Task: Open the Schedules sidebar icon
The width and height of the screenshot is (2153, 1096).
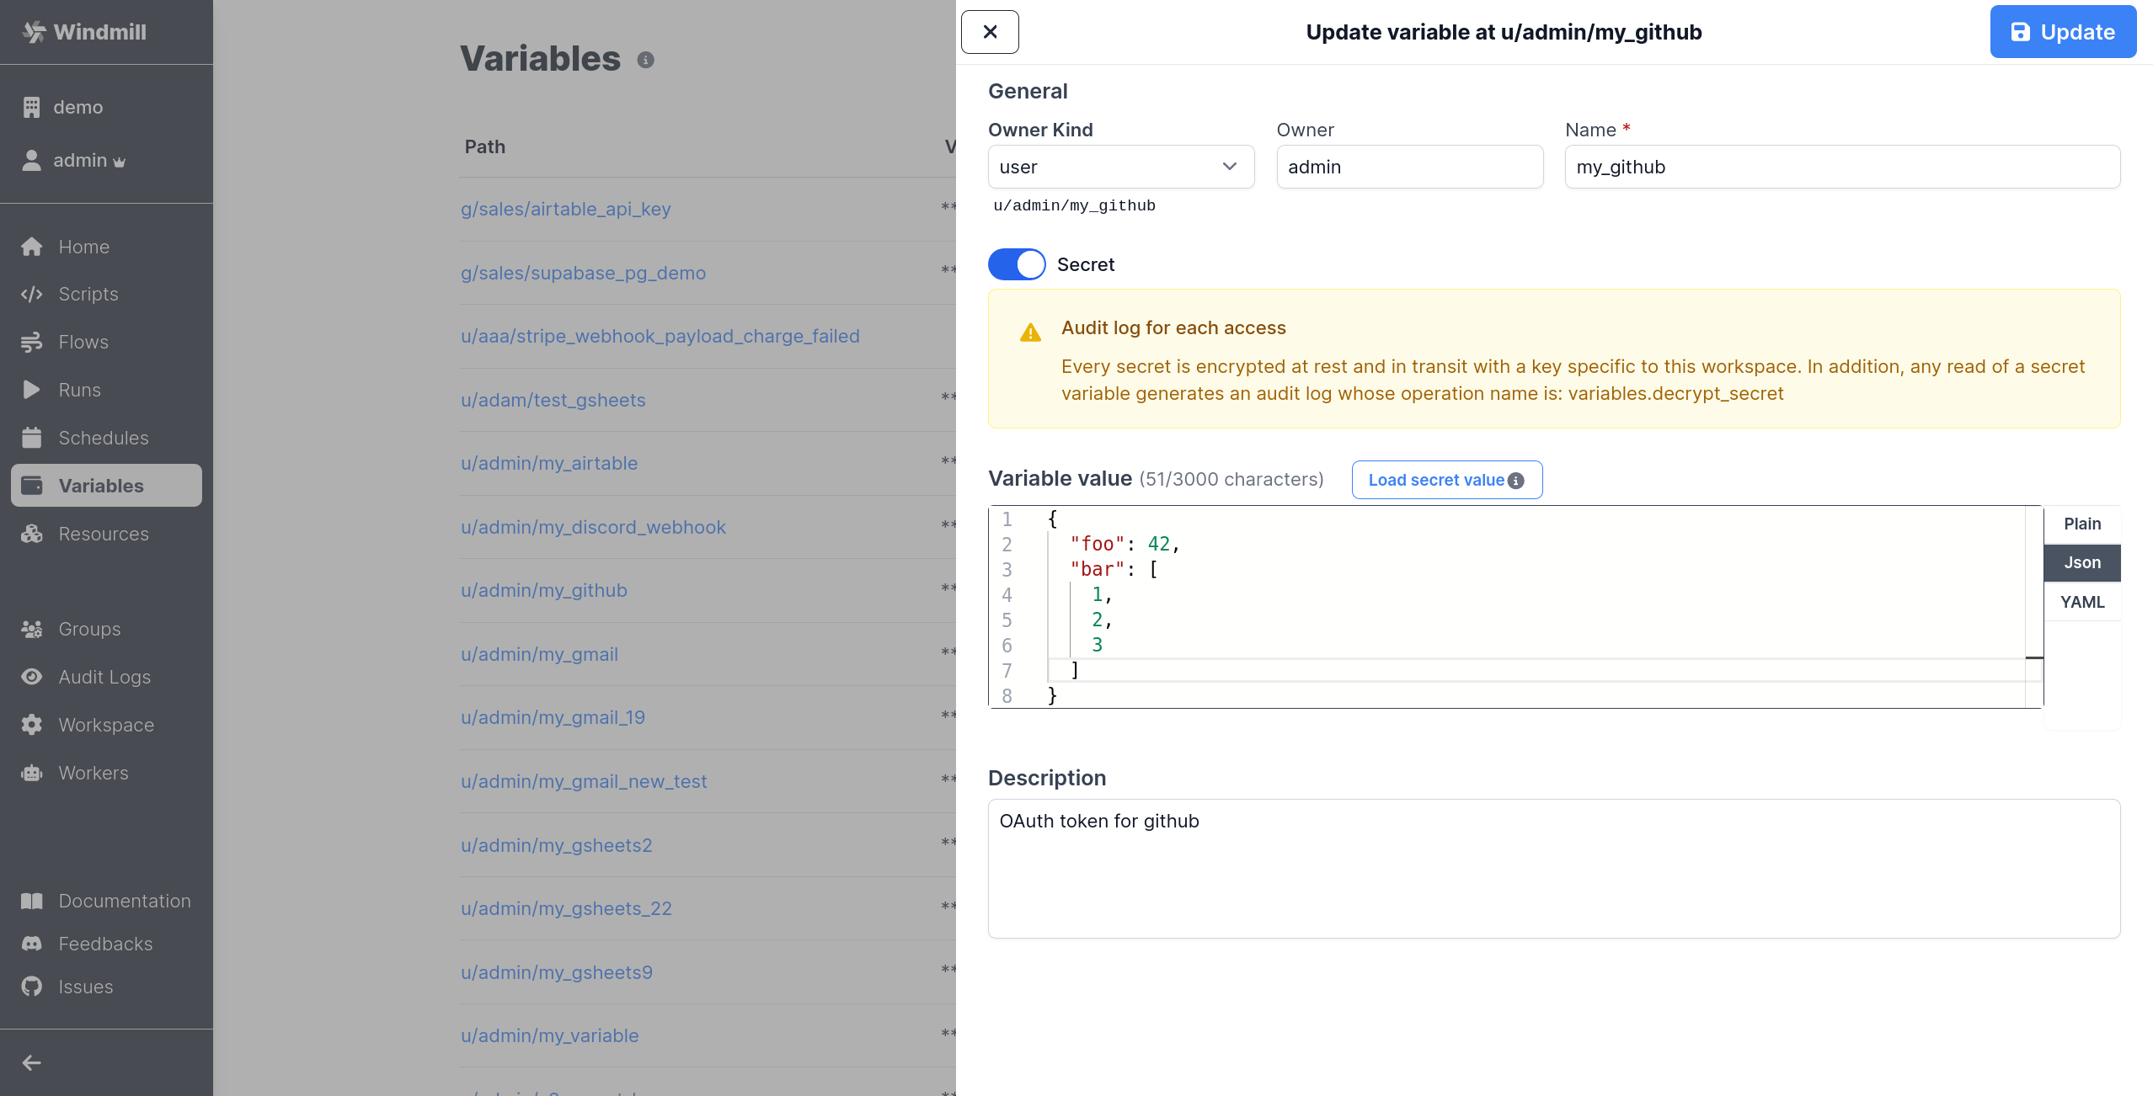Action: pos(32,438)
